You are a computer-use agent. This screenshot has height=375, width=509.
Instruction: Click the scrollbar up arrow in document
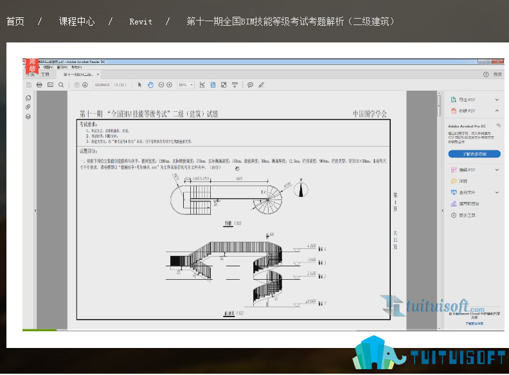pos(439,93)
